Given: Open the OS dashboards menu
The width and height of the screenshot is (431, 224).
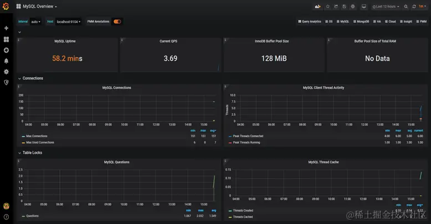Looking at the screenshot, I should pos(329,22).
